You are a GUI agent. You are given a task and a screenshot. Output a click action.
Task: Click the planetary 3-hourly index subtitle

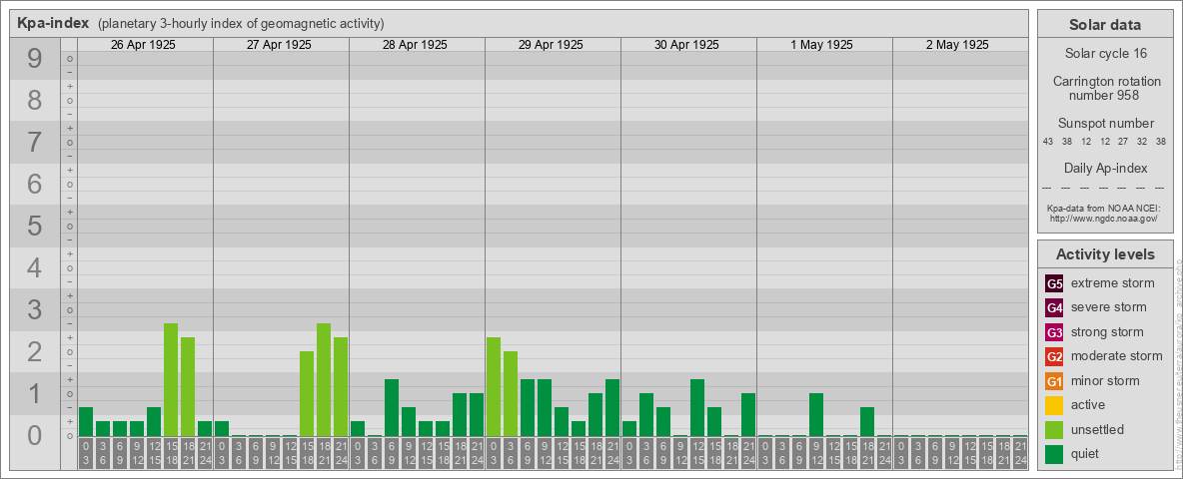coord(241,24)
